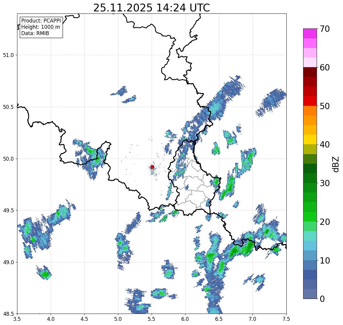This screenshot has height=325, width=343.
Task: Pick the bright green colorbar segment above 20
Action: [x=310, y=217]
